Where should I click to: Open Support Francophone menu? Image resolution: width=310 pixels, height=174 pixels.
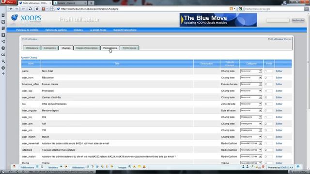(125, 30)
